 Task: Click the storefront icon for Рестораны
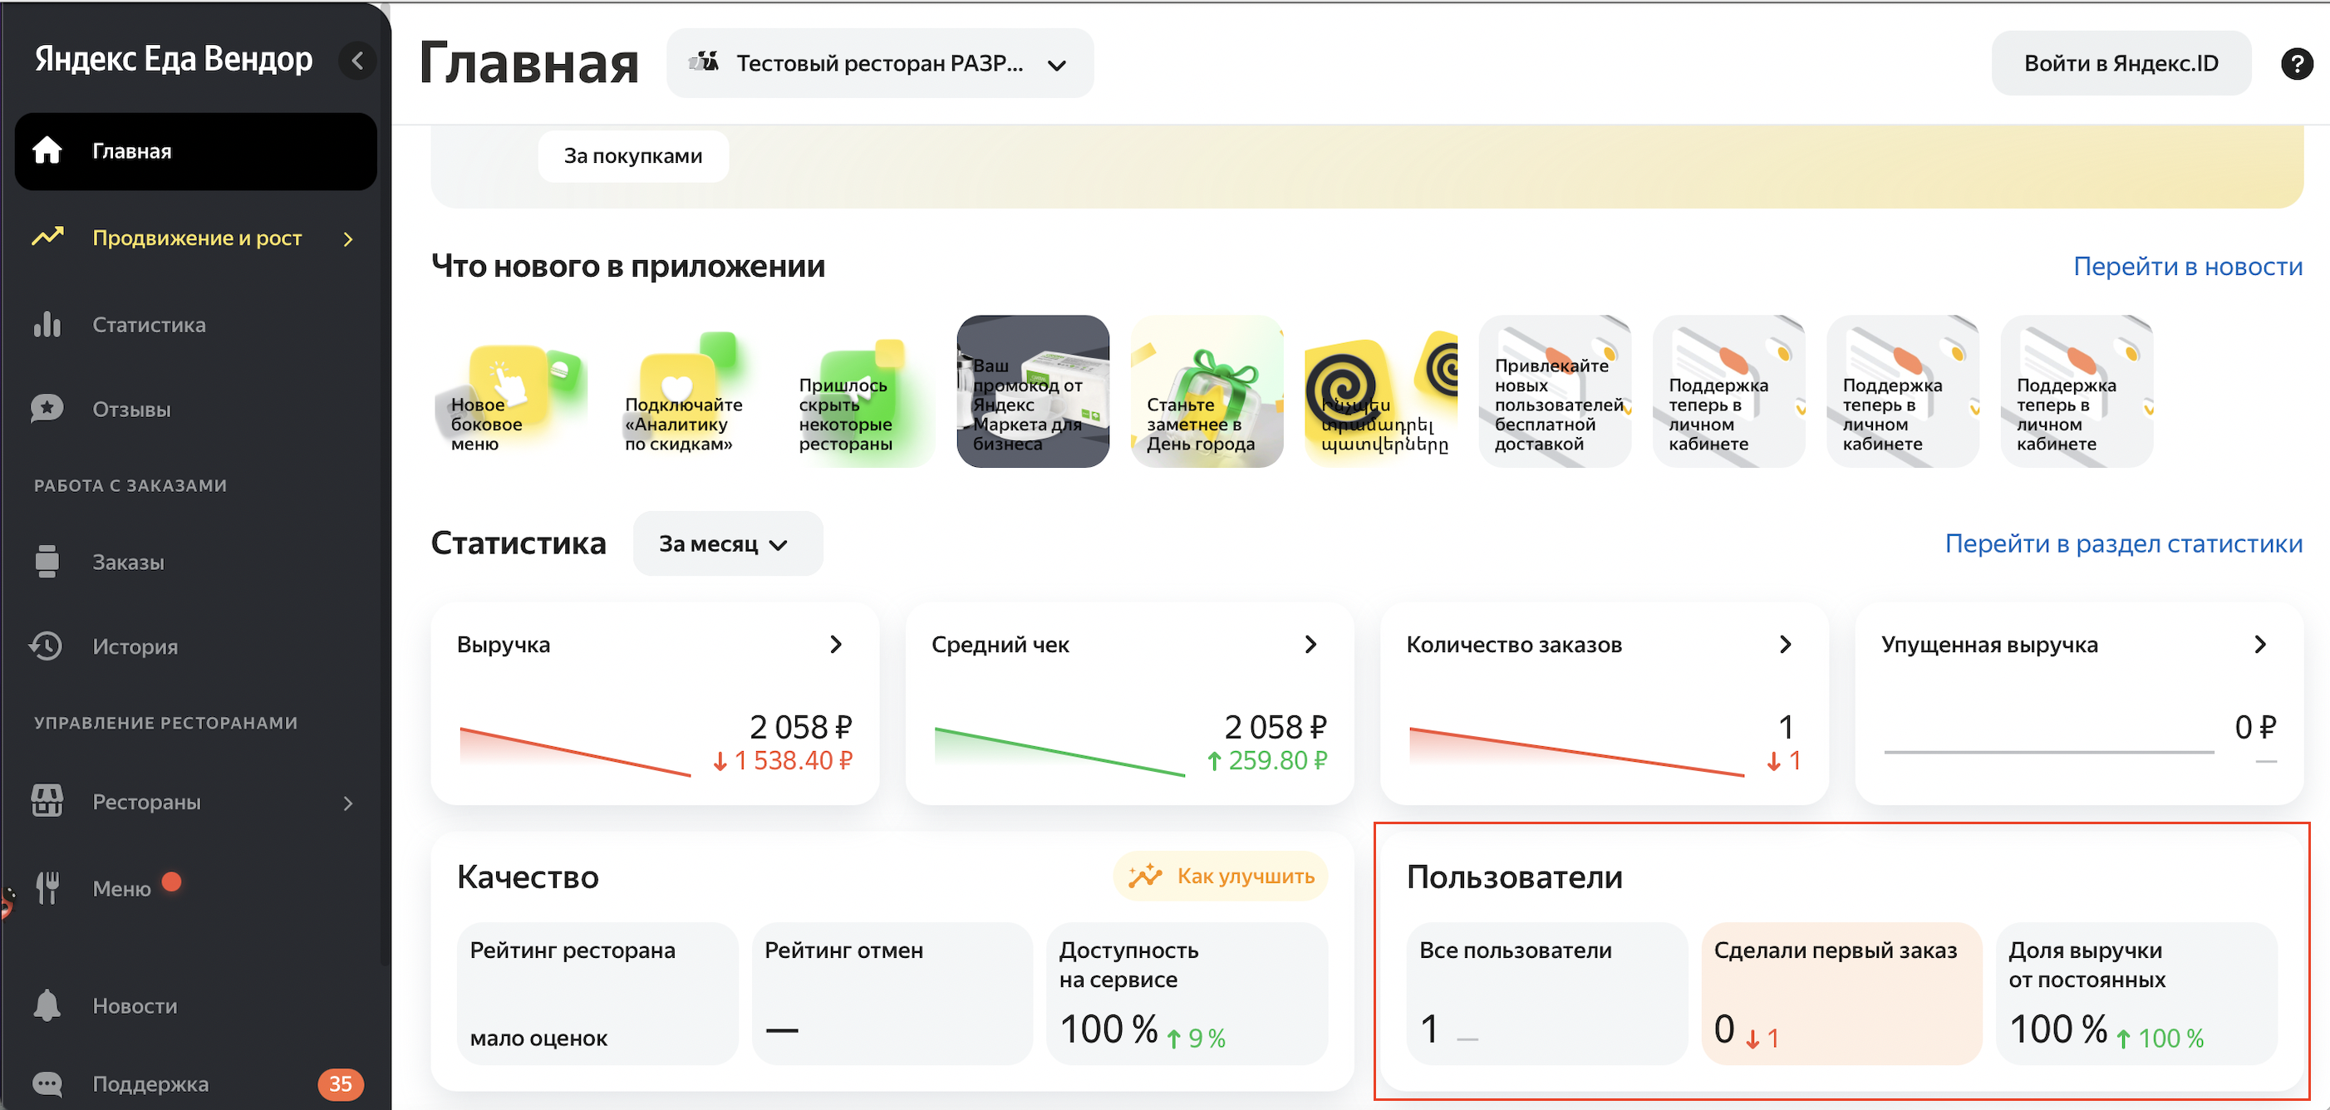(x=47, y=802)
